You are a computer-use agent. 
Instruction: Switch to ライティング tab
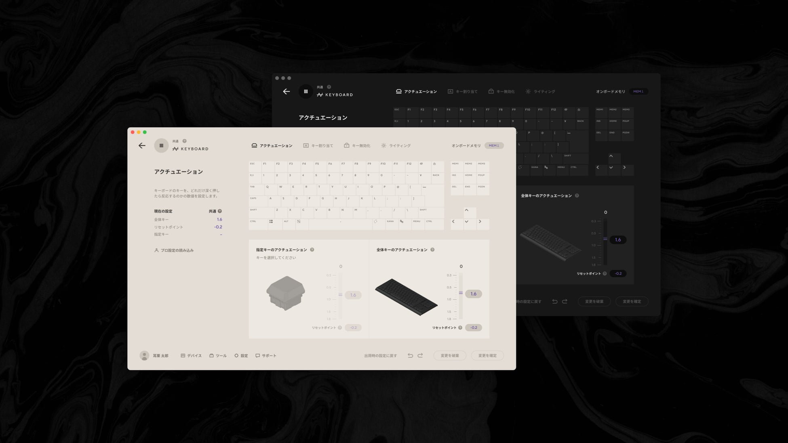point(396,146)
